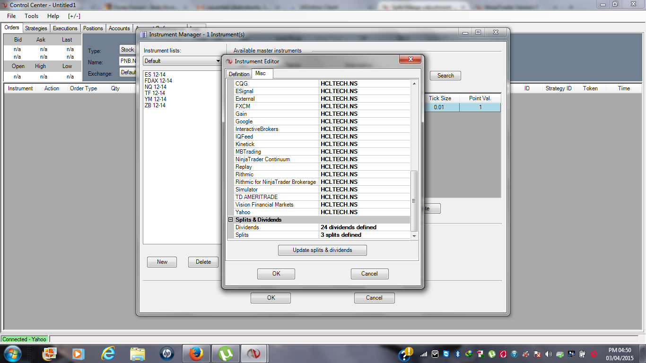The width and height of the screenshot is (646, 363).
Task: Click the network signal bars tray icon
Action: pyautogui.click(x=423, y=354)
